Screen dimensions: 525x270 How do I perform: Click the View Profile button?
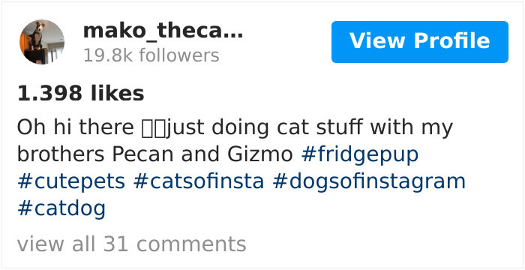(x=420, y=42)
